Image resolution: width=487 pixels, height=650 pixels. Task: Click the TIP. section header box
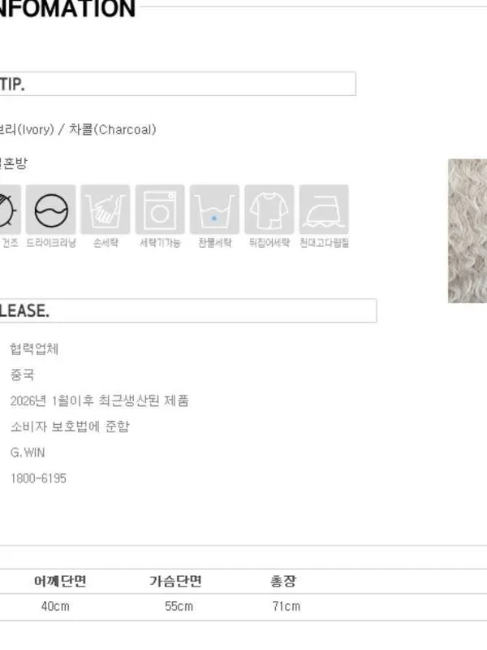tap(178, 84)
